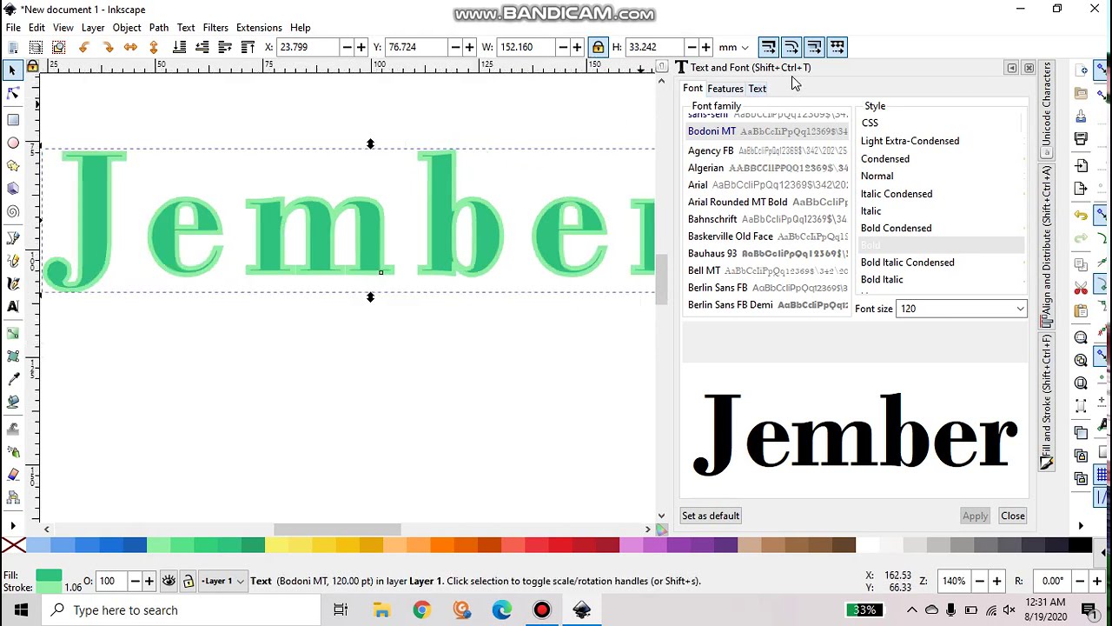The image size is (1112, 626).
Task: Open the Font size dropdown
Action: pyautogui.click(x=1020, y=309)
